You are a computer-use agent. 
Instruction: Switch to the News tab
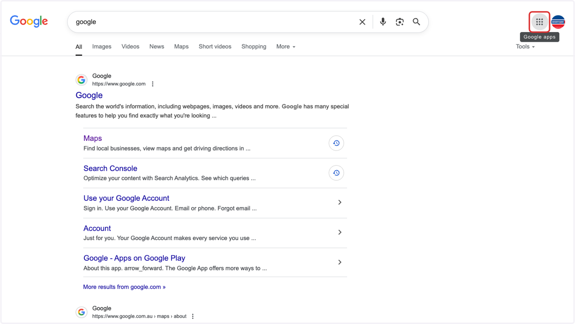[x=157, y=46]
